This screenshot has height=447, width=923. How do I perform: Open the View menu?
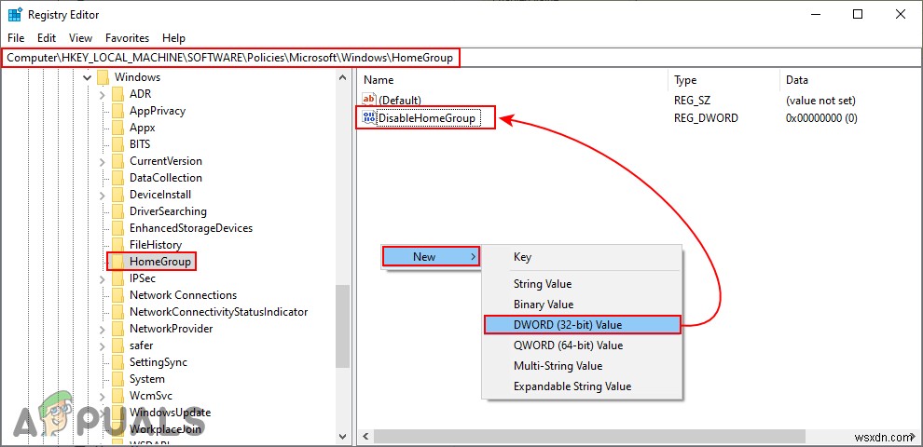point(80,37)
